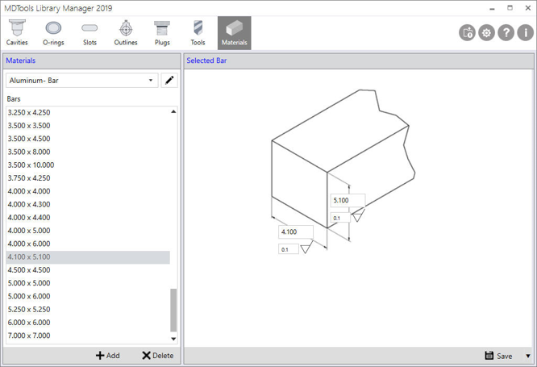Open the Plugs library
The image size is (537, 367).
tap(162, 33)
